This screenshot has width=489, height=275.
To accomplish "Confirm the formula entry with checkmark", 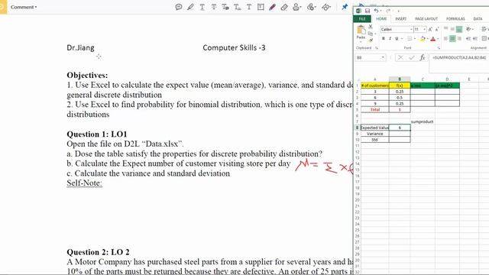I will 412,58.
